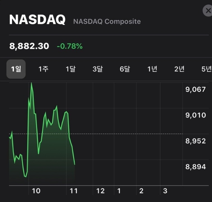Image resolution: width=212 pixels, height=202 pixels.
Task: Select the 5년 time range
Action: [x=206, y=69]
